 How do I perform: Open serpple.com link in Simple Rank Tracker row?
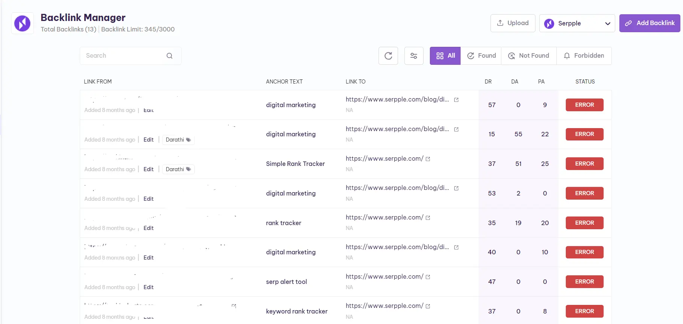385,159
